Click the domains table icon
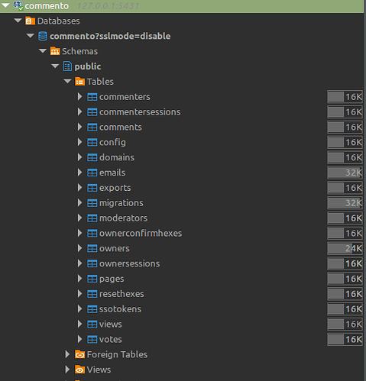The width and height of the screenshot is (366, 381). click(92, 157)
